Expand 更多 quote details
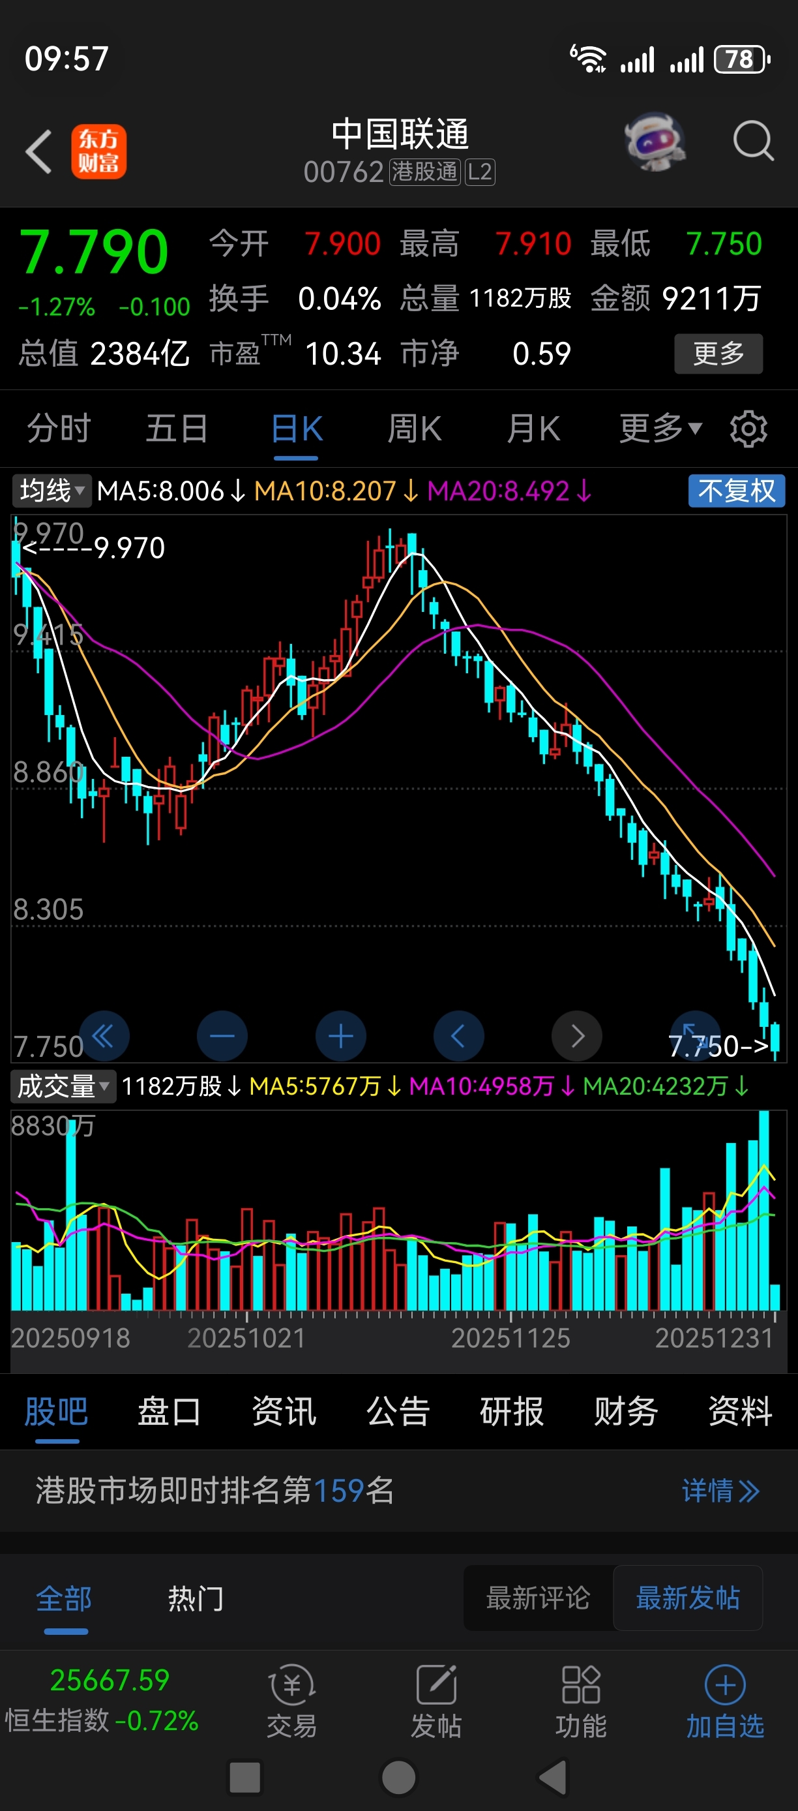This screenshot has height=1811, width=798. point(718,353)
